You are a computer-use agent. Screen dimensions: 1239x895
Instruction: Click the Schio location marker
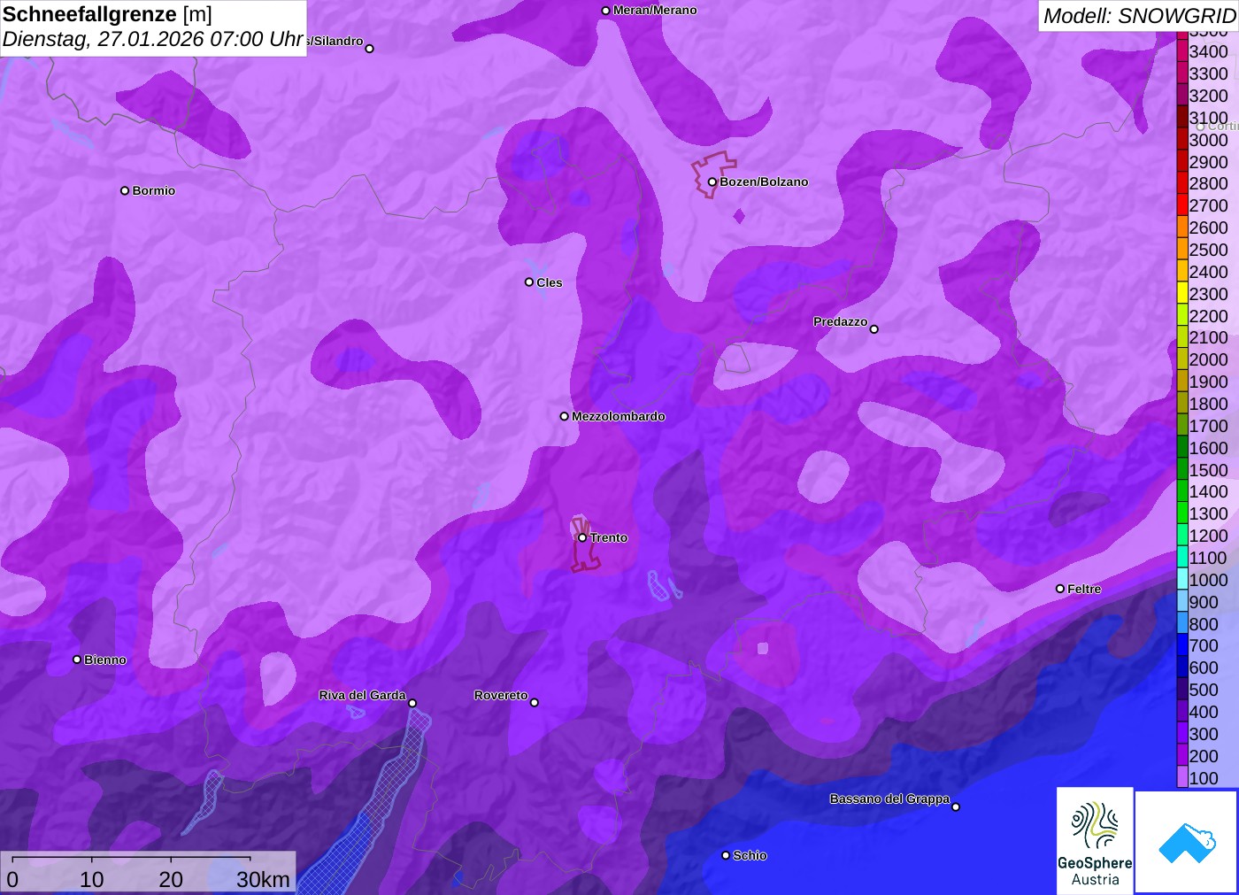(726, 855)
